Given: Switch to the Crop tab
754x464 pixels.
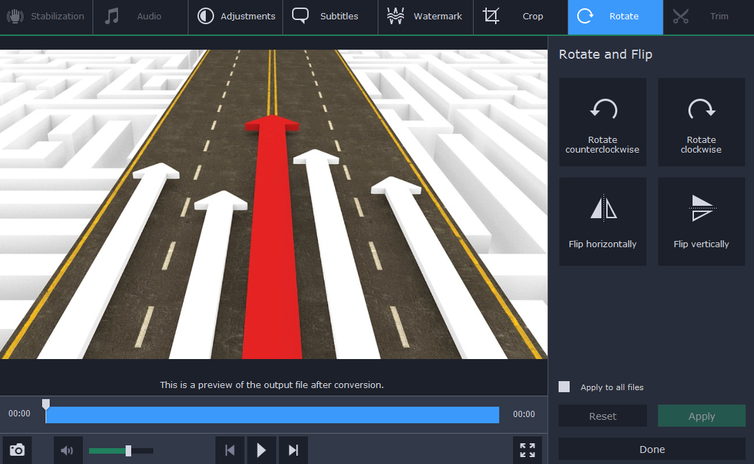Looking at the screenshot, I should (521, 17).
